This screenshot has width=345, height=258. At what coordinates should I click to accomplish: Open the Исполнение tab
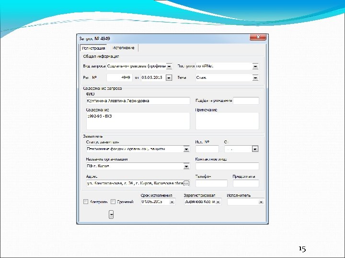[x=123, y=48]
